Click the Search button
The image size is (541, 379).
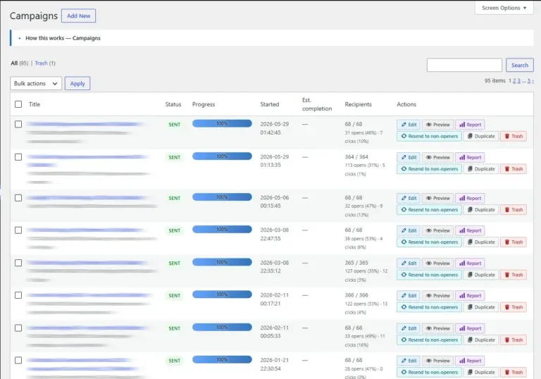click(x=520, y=66)
